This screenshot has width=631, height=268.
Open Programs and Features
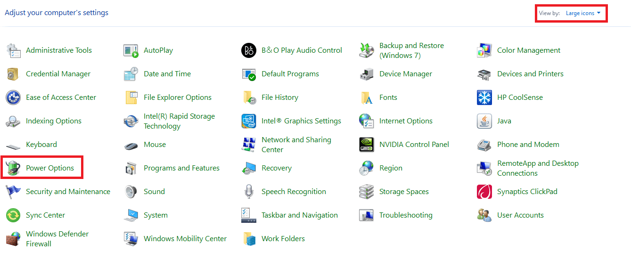[x=181, y=168]
